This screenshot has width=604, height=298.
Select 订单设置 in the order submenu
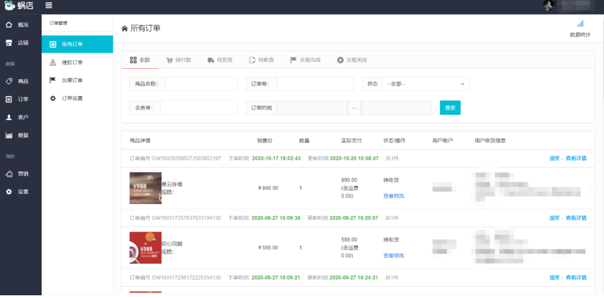pyautogui.click(x=77, y=98)
